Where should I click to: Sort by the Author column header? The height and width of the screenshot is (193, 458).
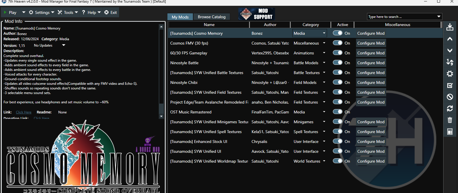tap(270, 25)
